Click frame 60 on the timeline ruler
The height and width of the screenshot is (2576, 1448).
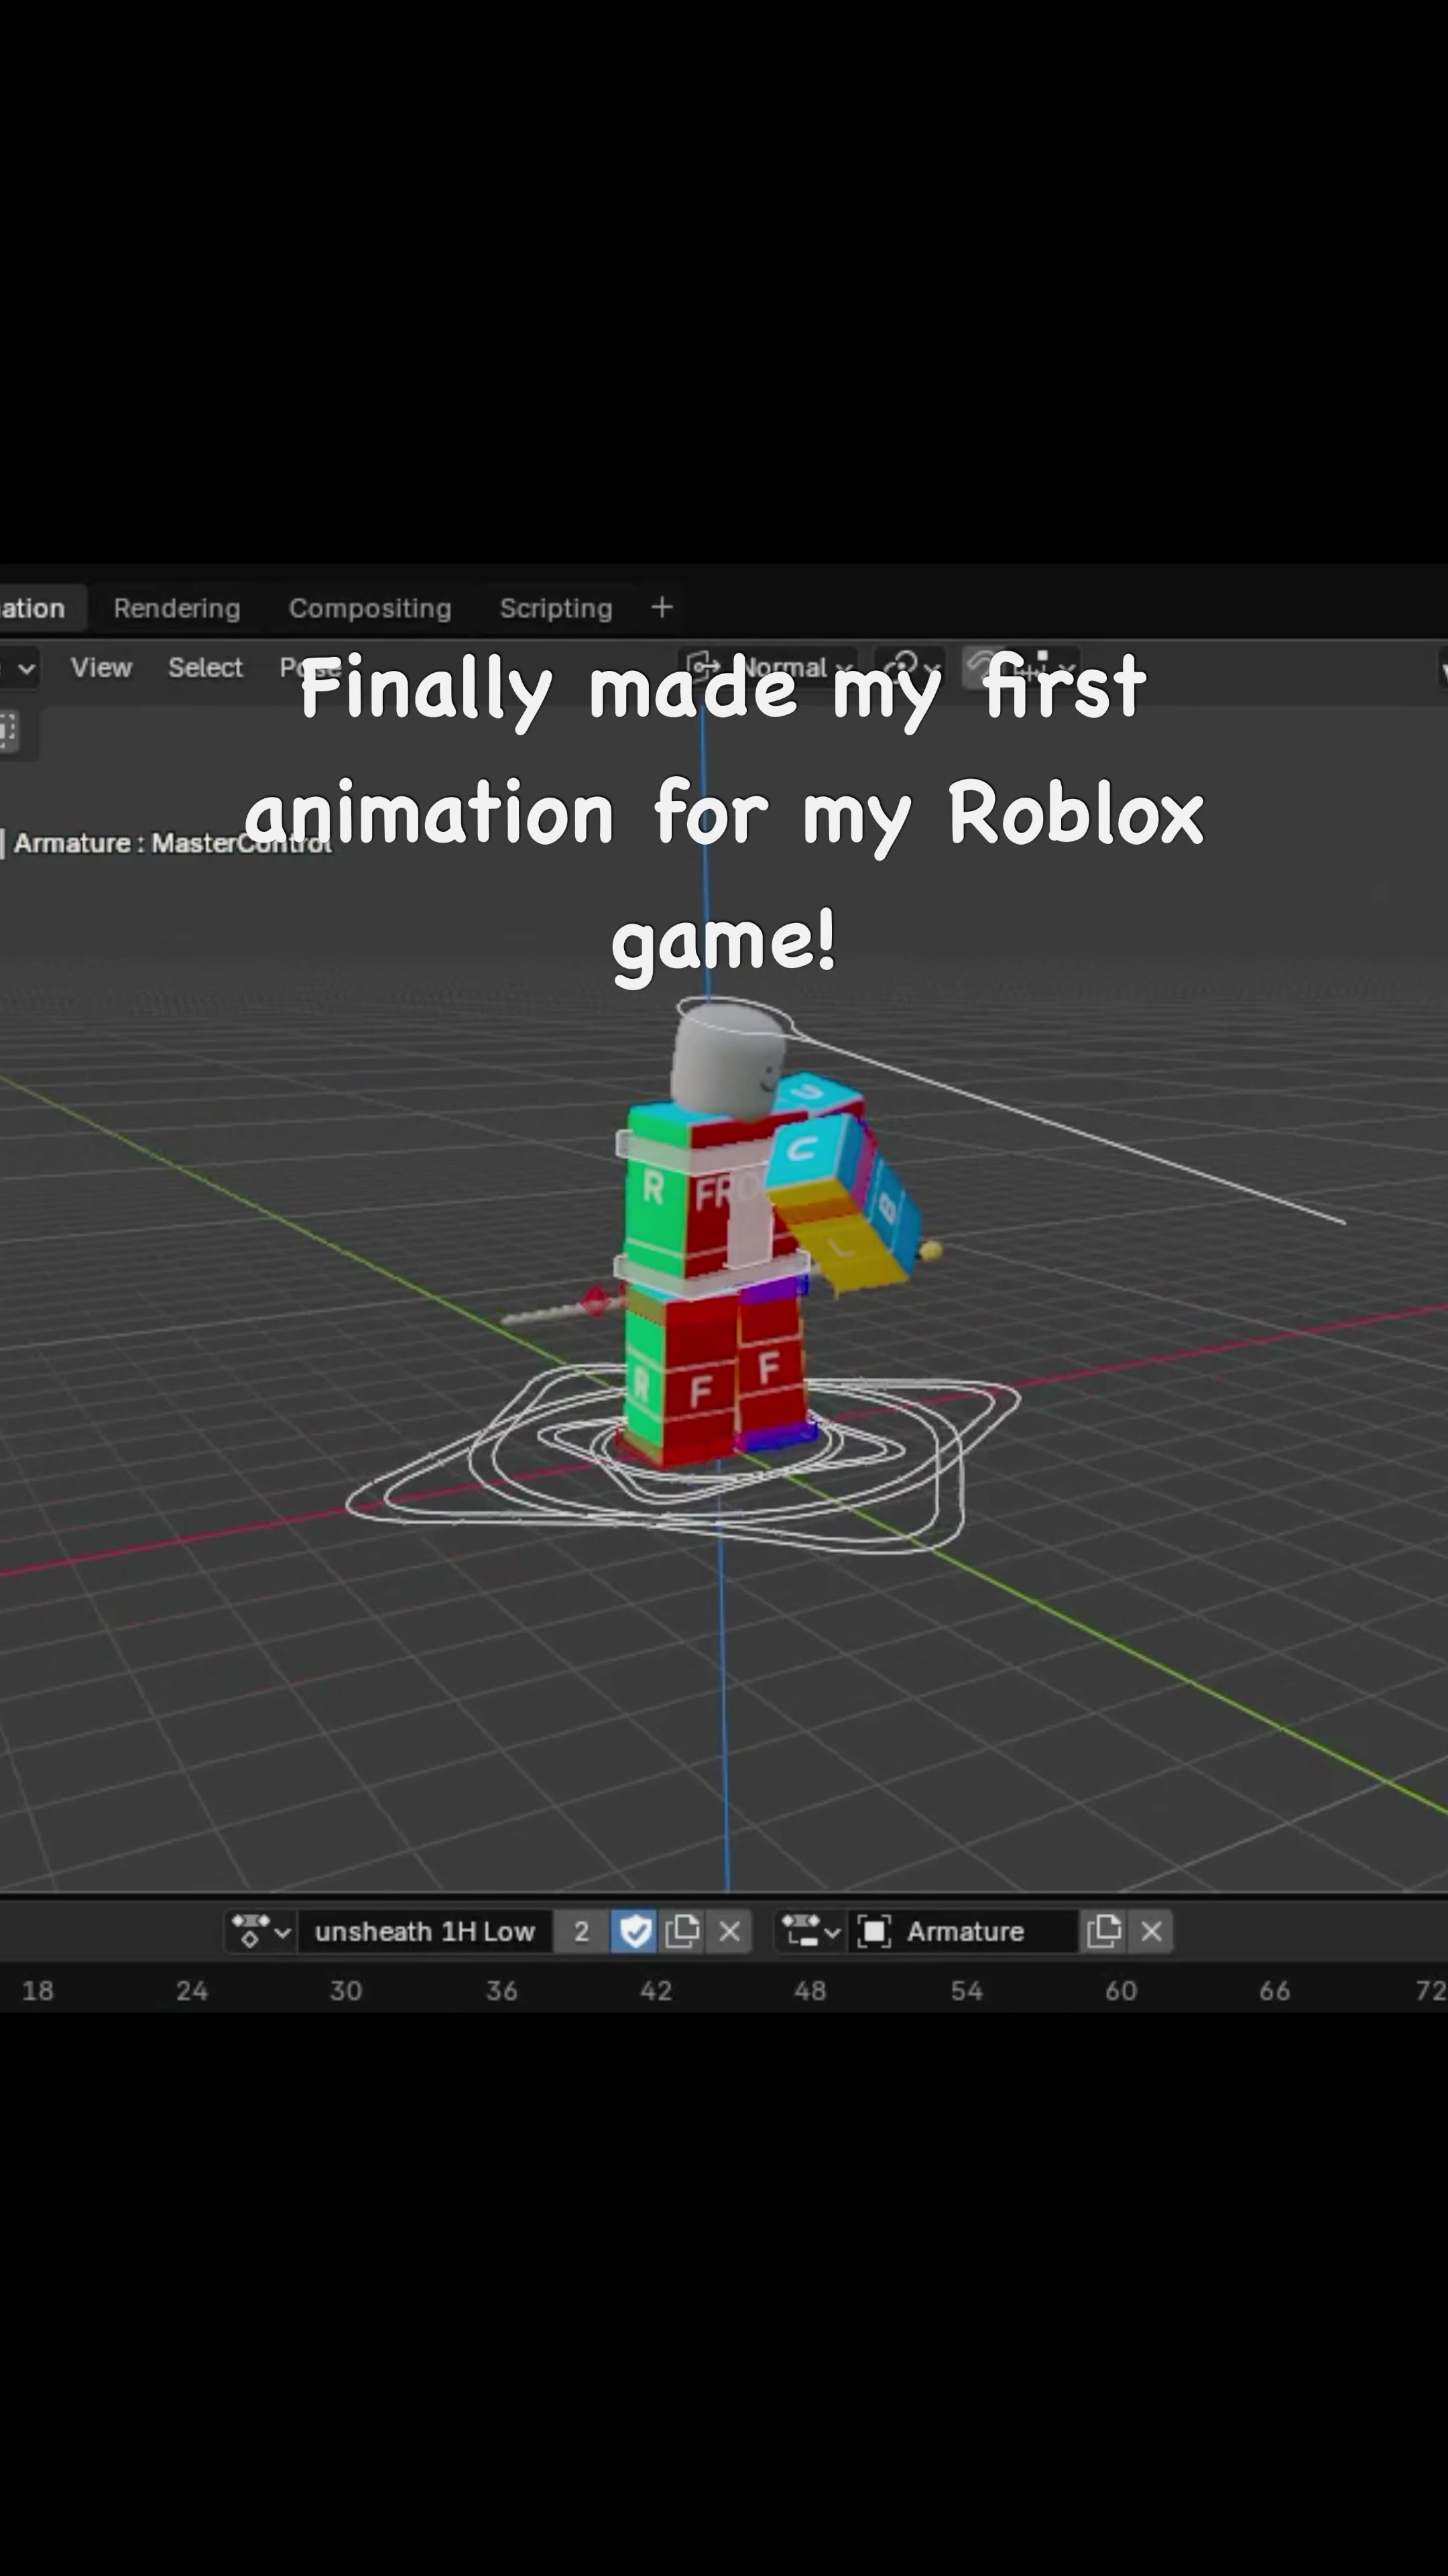[1120, 1990]
